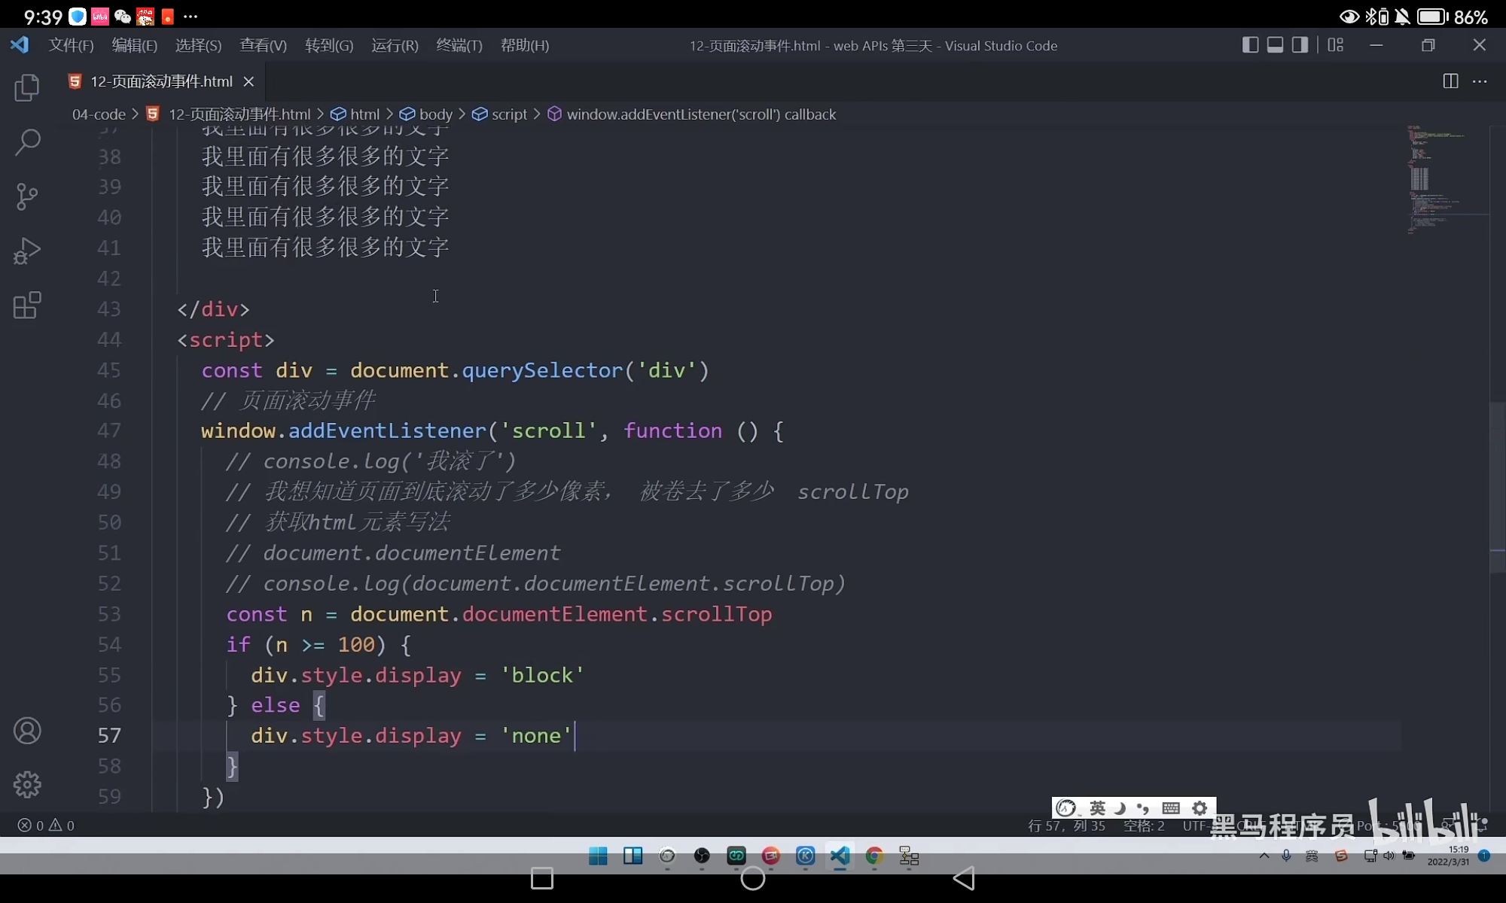This screenshot has height=903, width=1506.
Task: Open the Extensions view
Action: [x=27, y=305]
